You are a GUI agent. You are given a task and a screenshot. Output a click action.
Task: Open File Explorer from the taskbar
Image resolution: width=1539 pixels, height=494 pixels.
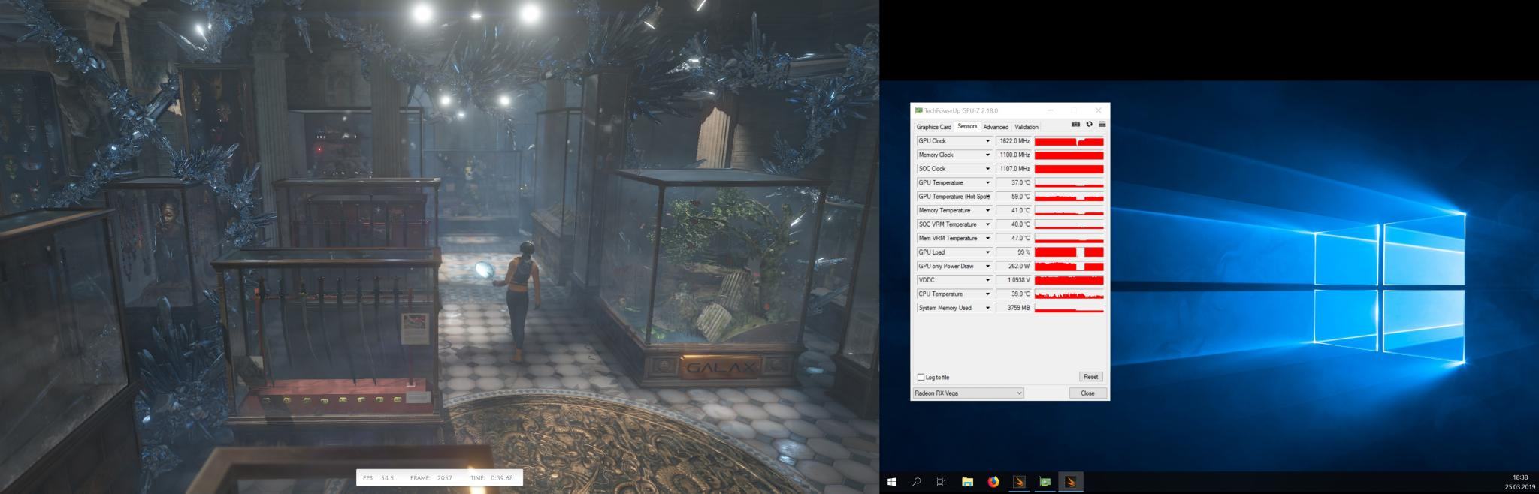pyautogui.click(x=968, y=482)
